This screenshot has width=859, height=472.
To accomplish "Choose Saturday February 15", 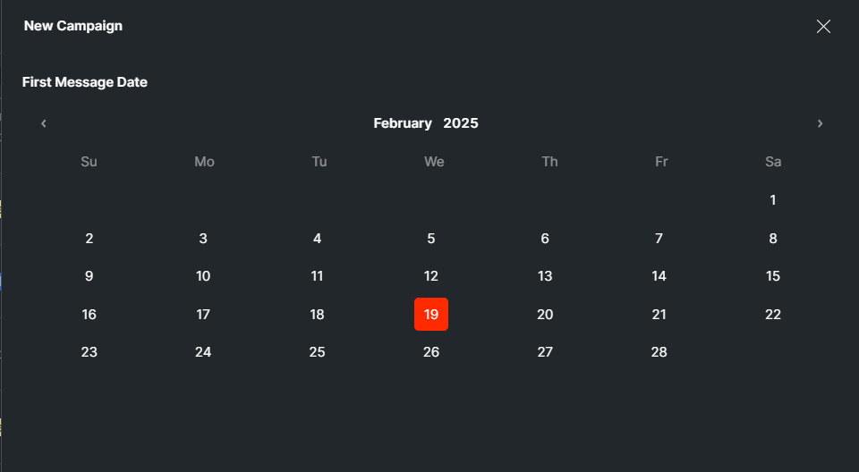I will [773, 276].
